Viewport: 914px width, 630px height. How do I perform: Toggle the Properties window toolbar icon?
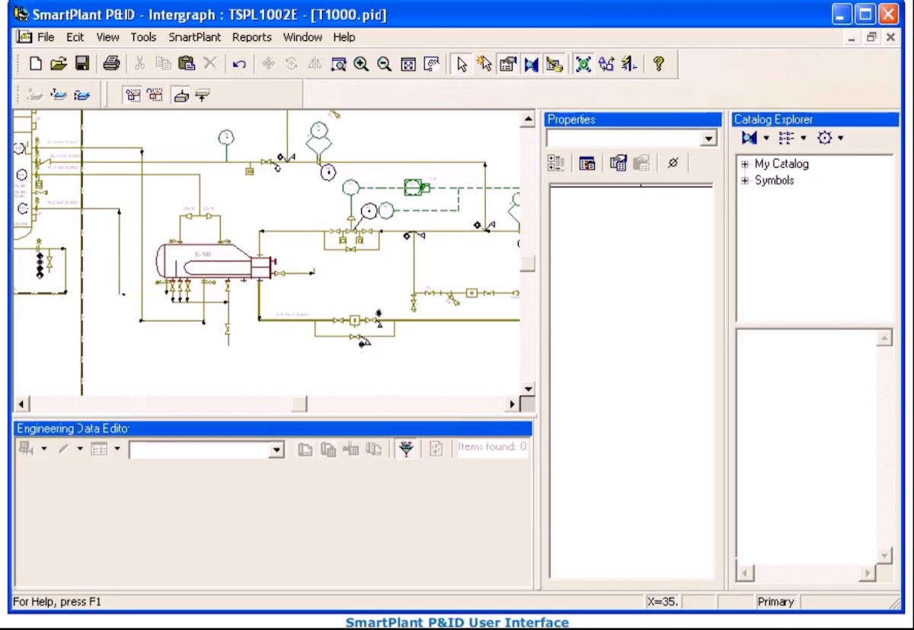point(508,64)
